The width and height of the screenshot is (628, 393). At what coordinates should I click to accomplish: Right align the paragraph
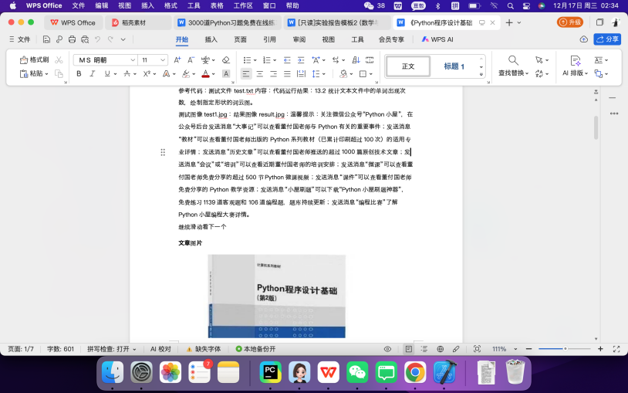[x=274, y=74]
